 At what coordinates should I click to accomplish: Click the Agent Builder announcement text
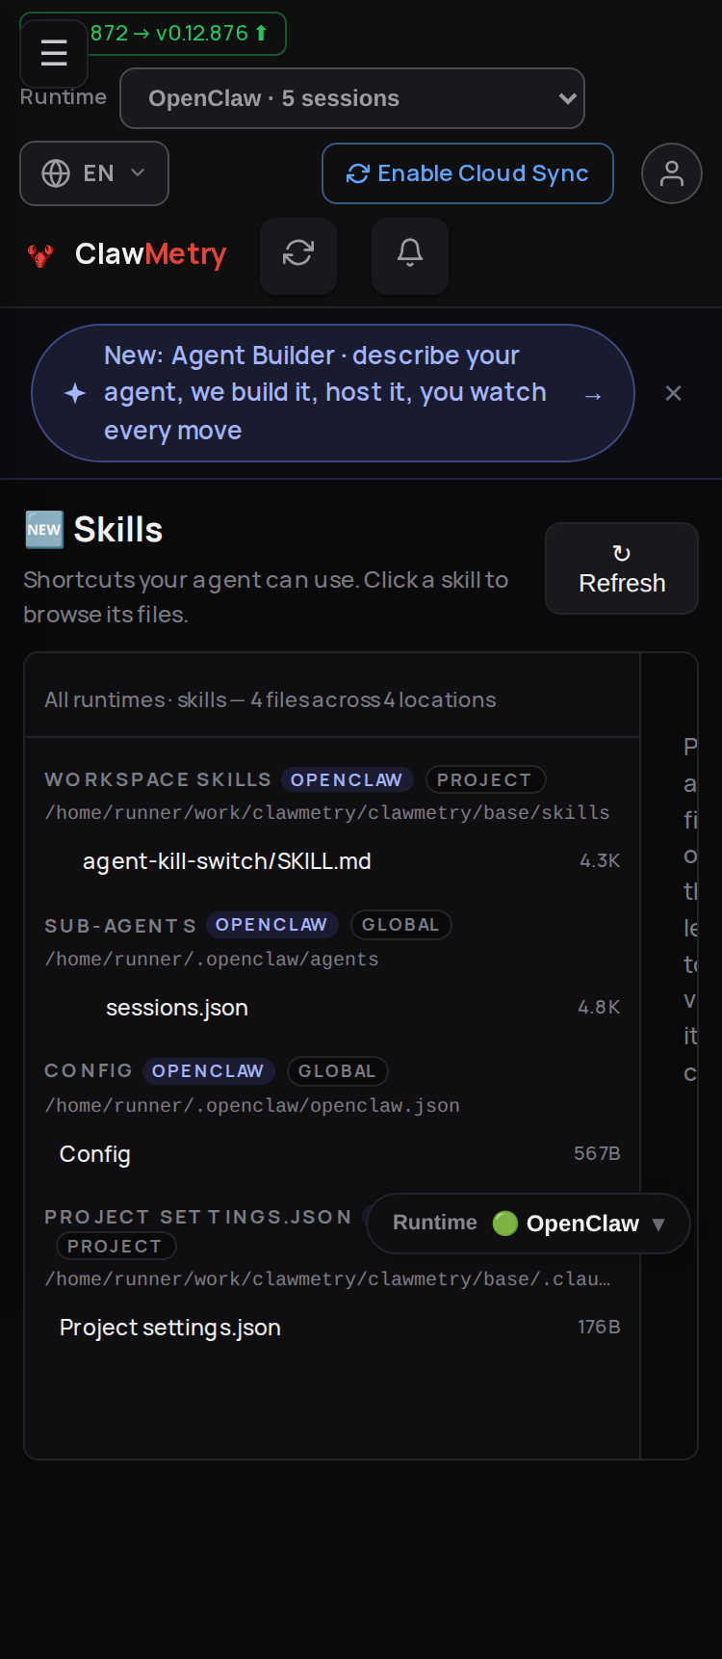click(325, 393)
